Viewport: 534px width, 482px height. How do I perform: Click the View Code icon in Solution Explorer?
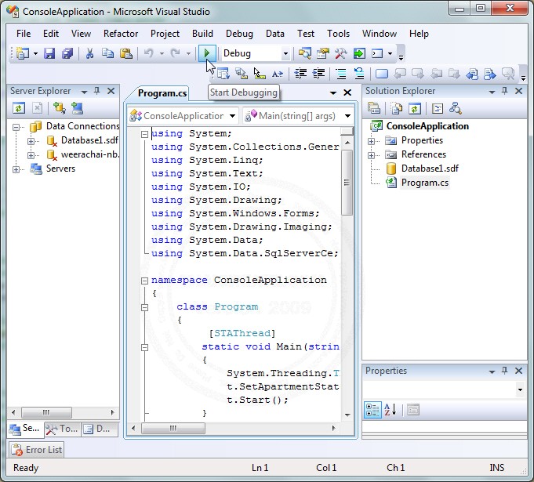click(438, 109)
